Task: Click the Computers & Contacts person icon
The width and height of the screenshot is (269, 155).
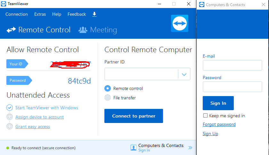Action: 134,148
